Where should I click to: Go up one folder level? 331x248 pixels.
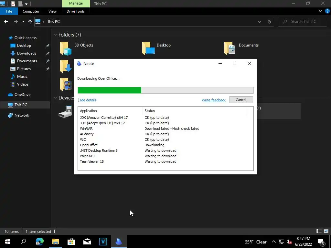tap(30, 22)
